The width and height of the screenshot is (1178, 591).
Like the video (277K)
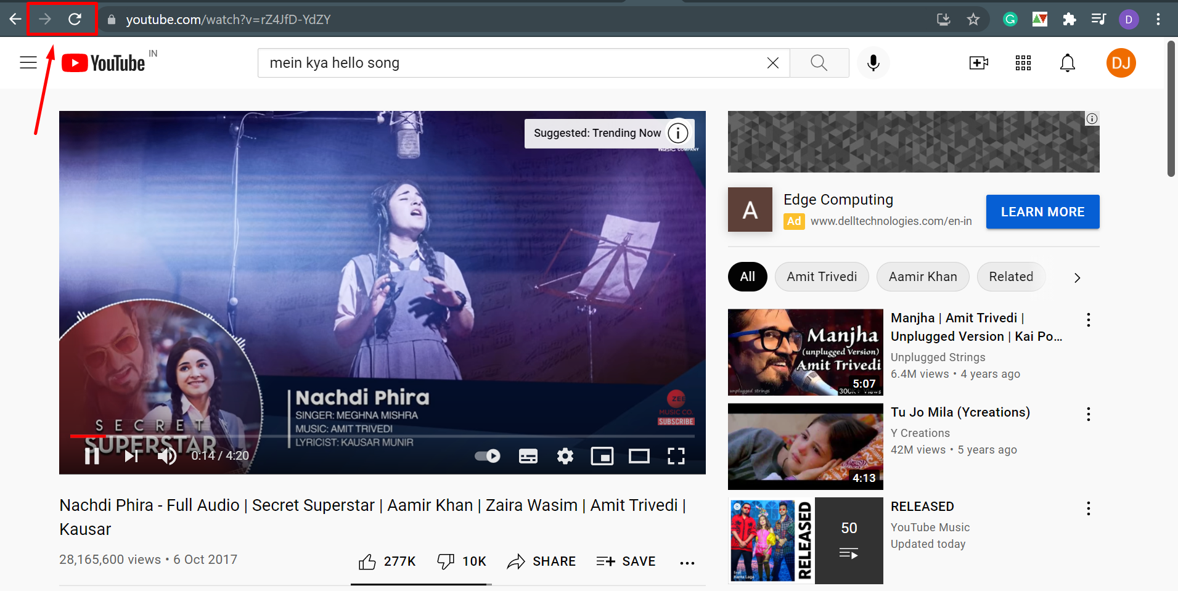(387, 561)
